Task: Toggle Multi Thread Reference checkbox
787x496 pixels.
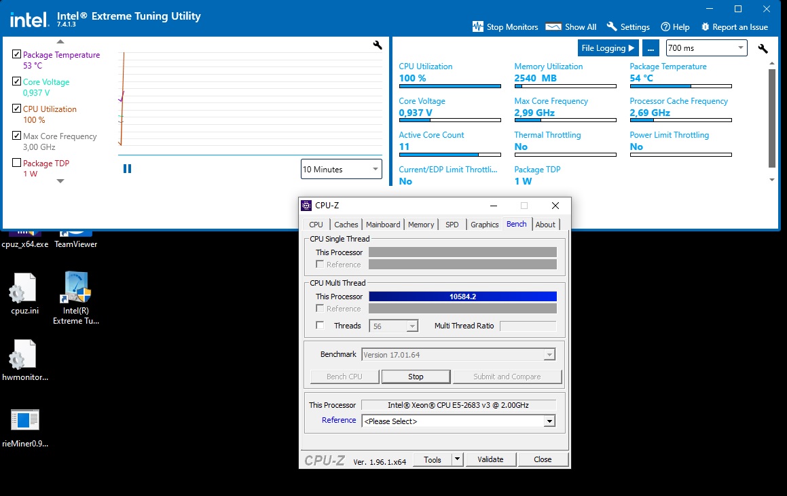Action: (x=320, y=308)
